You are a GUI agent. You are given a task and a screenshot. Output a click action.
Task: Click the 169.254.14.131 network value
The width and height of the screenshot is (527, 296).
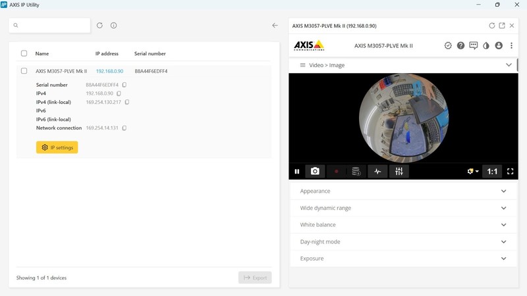[102, 128]
